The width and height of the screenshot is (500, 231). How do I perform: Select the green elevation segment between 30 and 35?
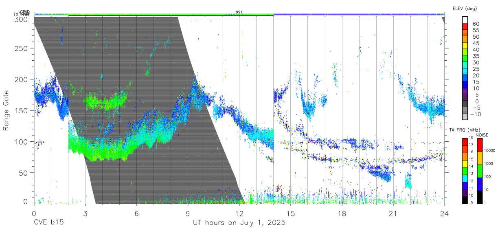tap(465, 59)
